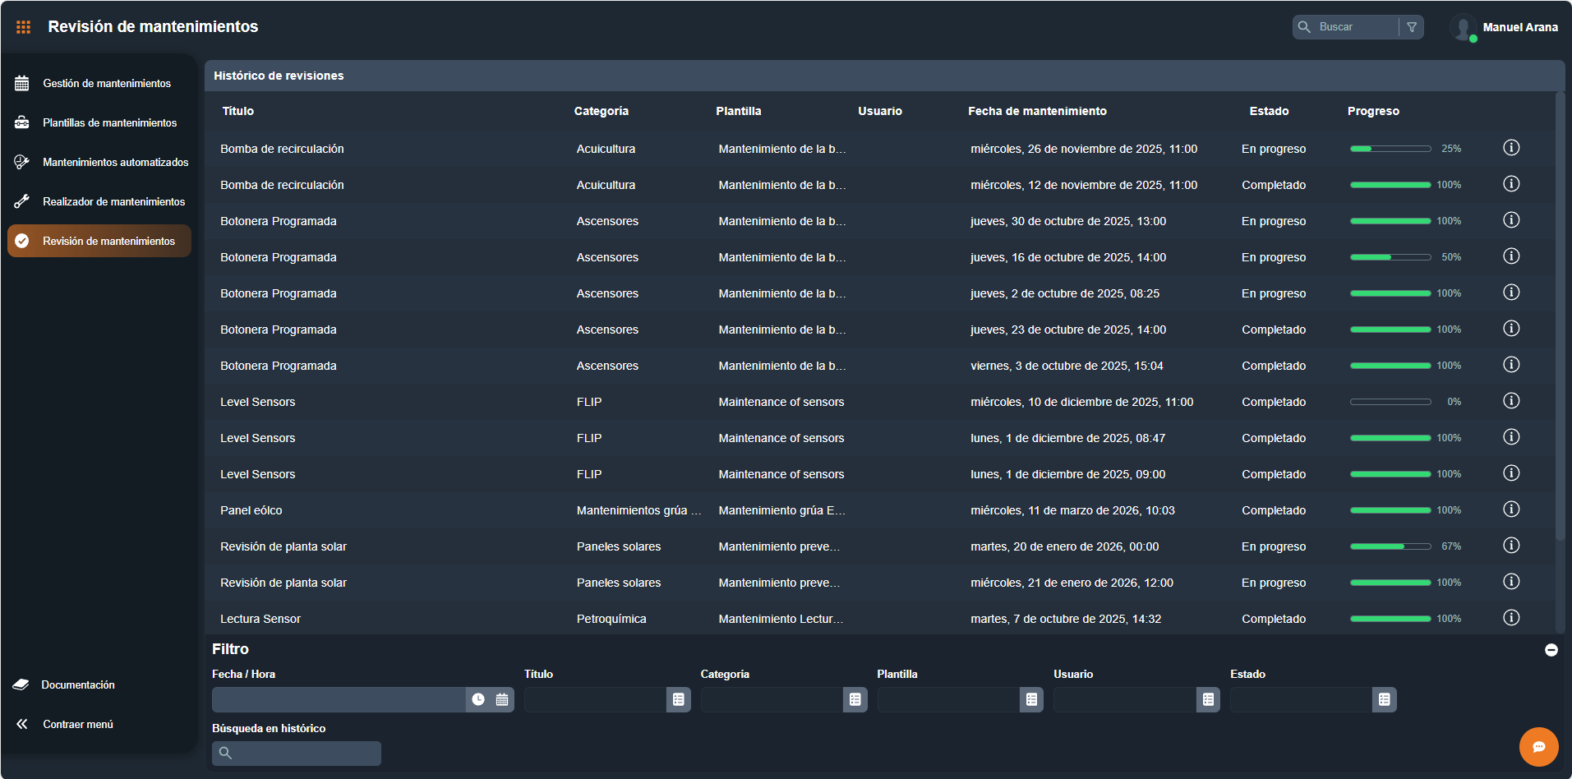Open the Estado filter dropdown
The image size is (1572, 779).
click(1384, 699)
